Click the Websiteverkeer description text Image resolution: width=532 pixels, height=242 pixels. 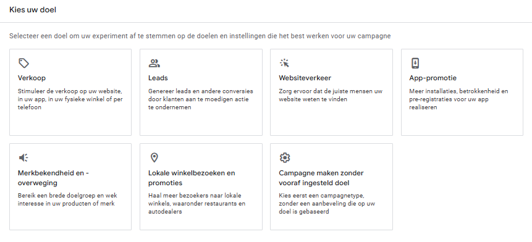point(331,95)
